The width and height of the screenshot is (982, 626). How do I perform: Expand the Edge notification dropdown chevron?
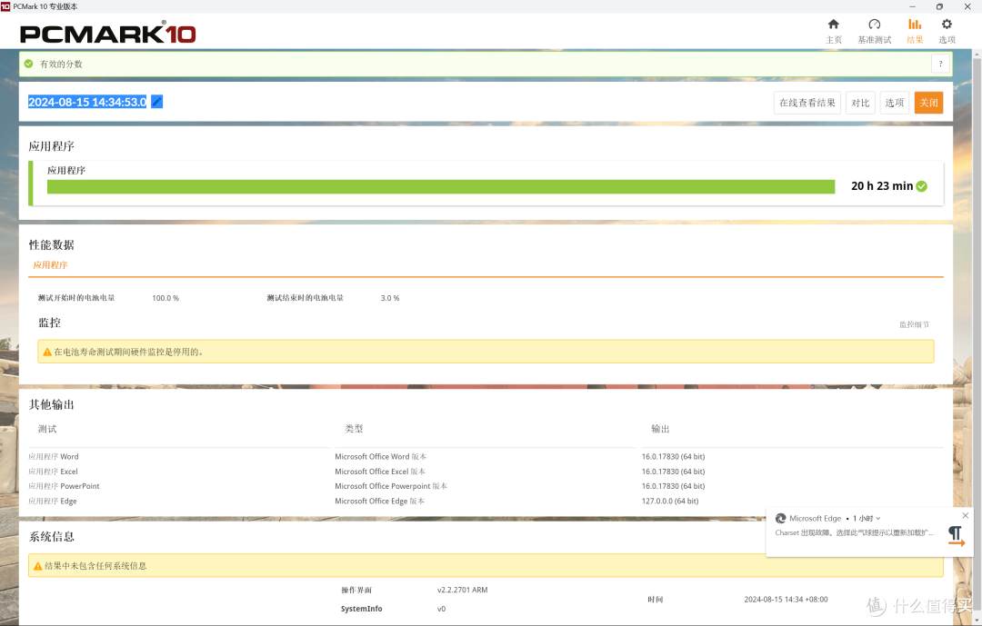click(x=878, y=518)
